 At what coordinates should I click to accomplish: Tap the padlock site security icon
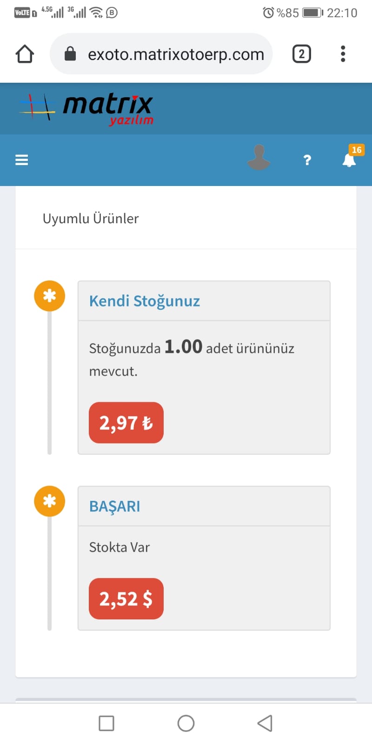tap(70, 54)
